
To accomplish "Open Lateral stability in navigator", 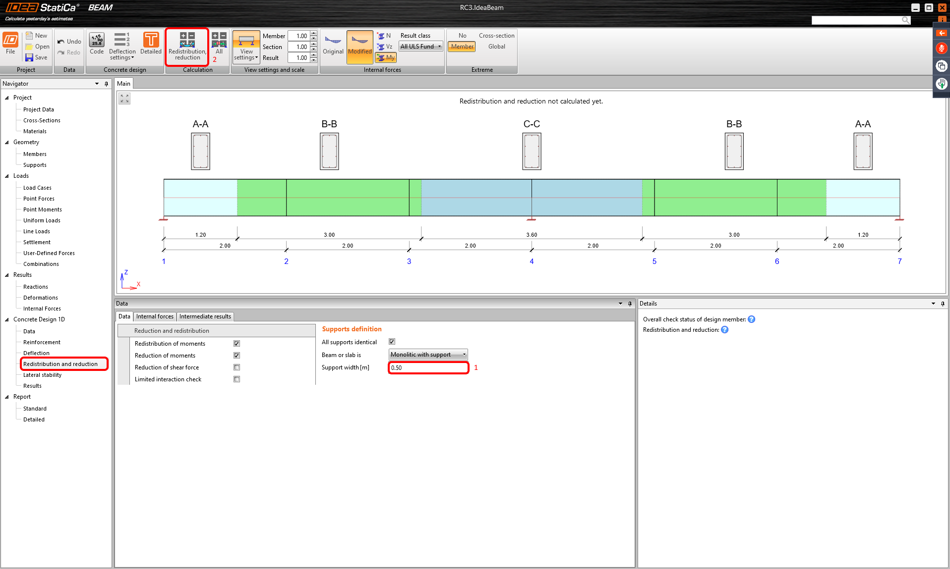I will pyautogui.click(x=42, y=375).
